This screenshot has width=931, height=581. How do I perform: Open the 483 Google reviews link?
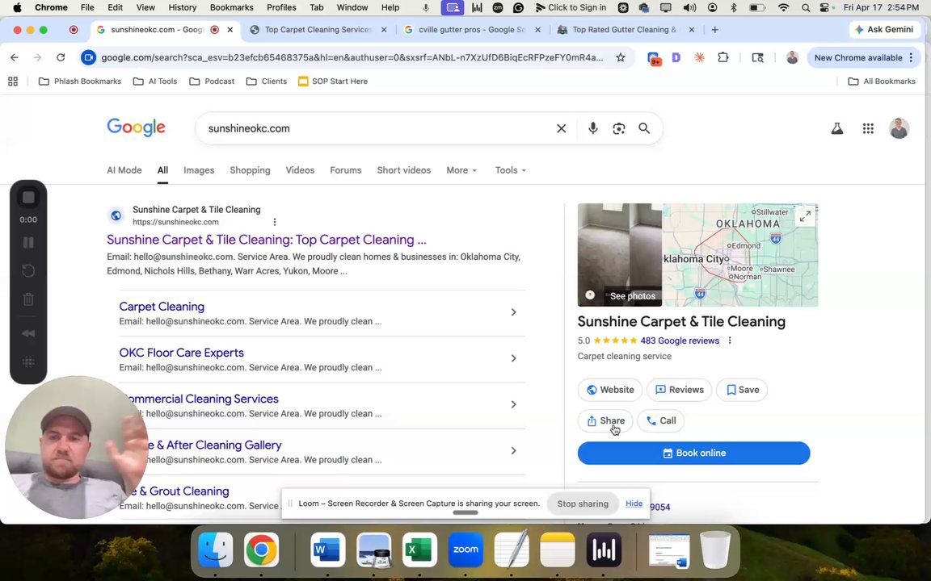[x=679, y=341]
